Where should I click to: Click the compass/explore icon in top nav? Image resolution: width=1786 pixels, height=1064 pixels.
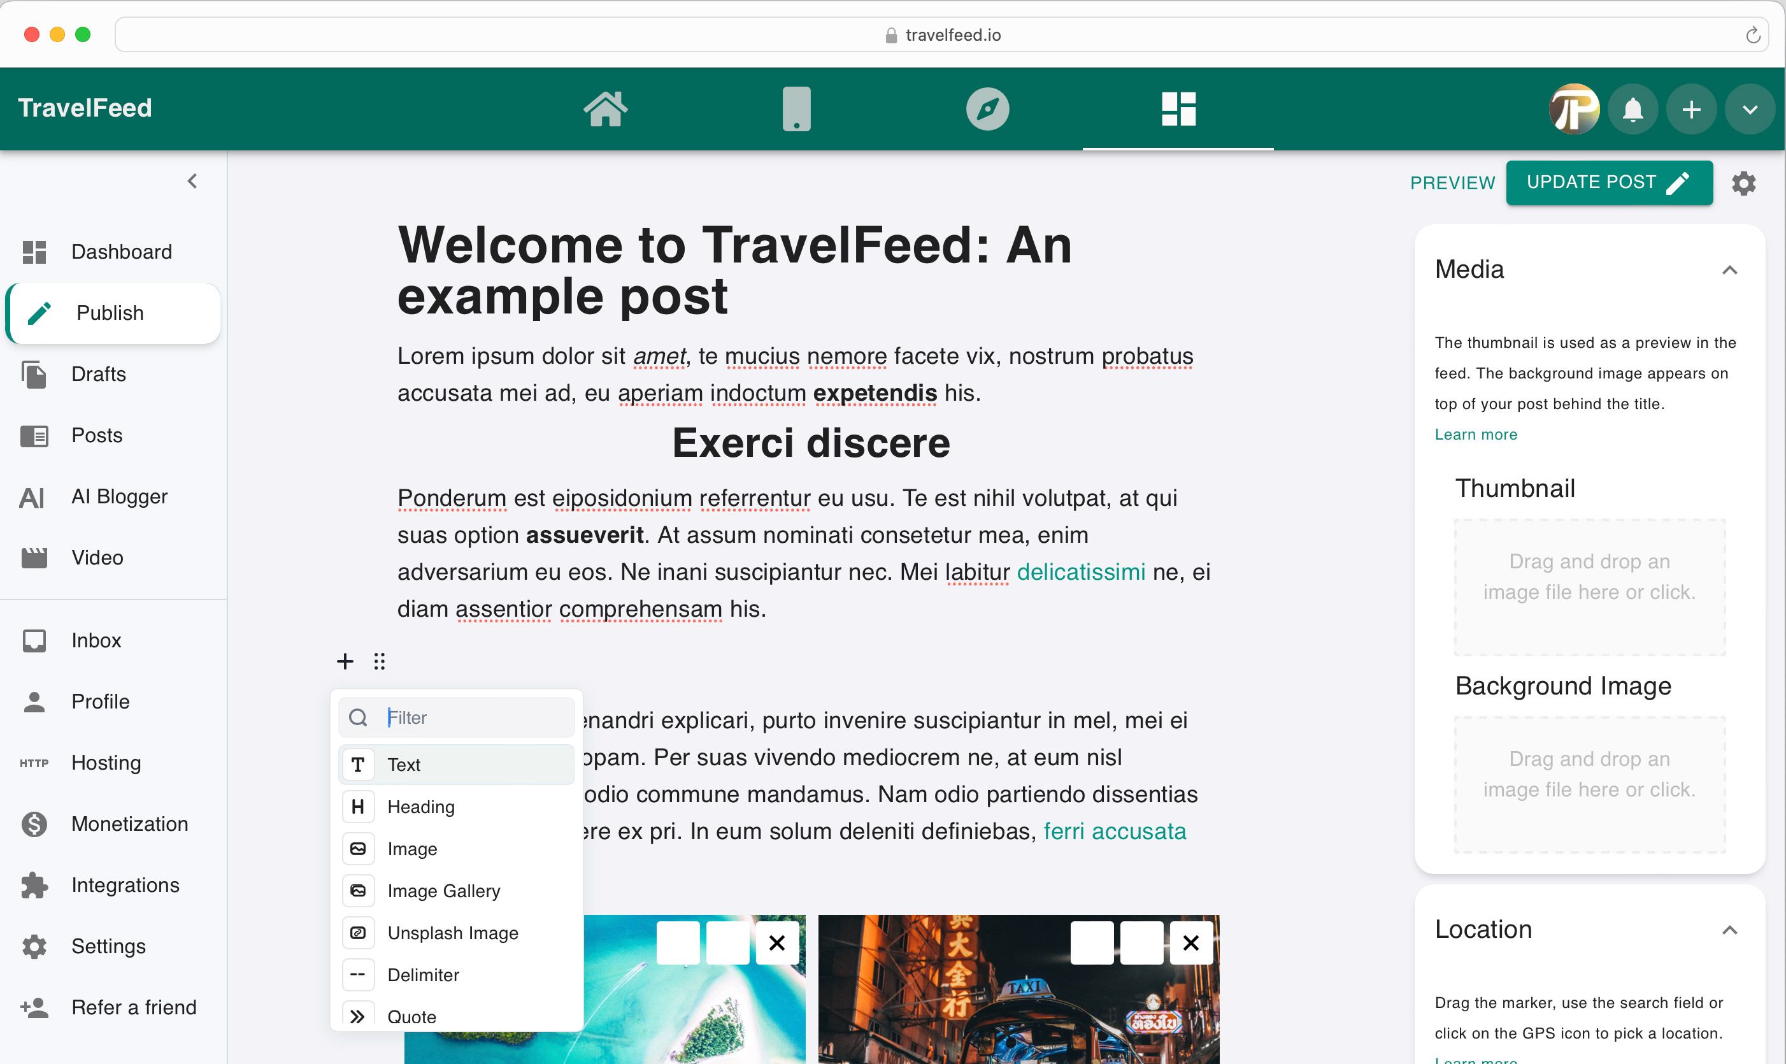click(x=987, y=108)
